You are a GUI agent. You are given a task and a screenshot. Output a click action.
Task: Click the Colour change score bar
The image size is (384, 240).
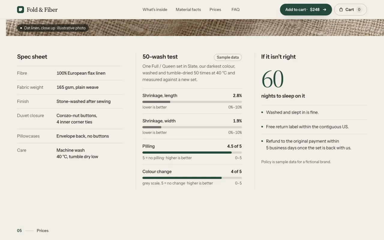click(192, 178)
